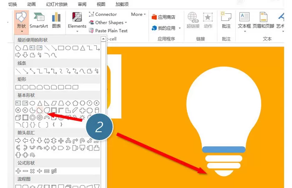The width and height of the screenshot is (292, 188).
Task: Select down arrow in 最近使用的形状
Action: tap(25, 55)
